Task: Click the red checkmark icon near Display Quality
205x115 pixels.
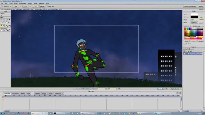Action: (x=166, y=89)
